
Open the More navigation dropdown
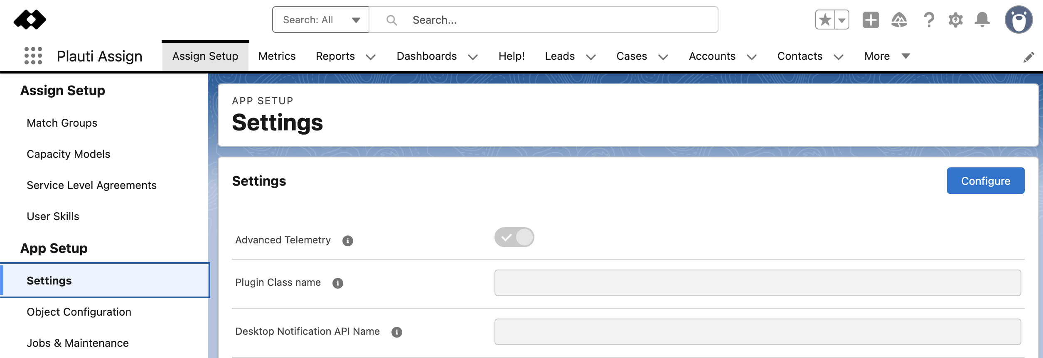point(887,56)
